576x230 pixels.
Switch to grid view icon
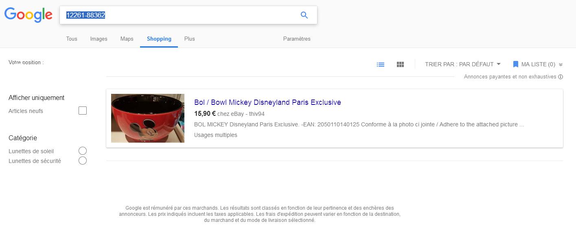pos(400,64)
